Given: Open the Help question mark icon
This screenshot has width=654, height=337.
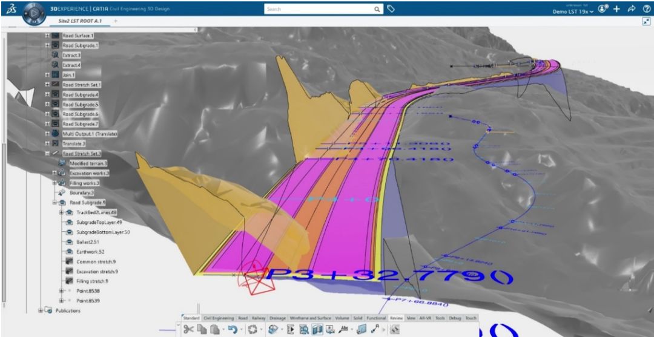Looking at the screenshot, I should 646,10.
